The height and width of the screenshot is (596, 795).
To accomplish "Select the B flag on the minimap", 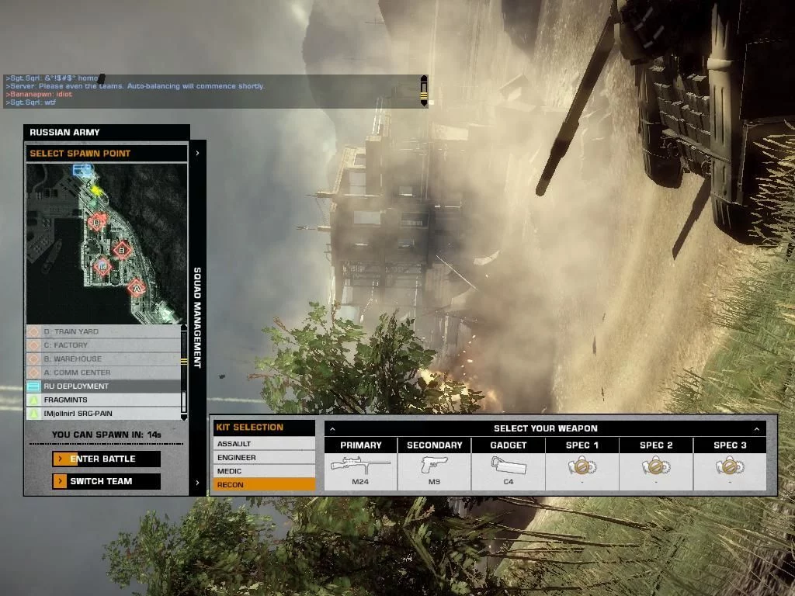I will 122,250.
